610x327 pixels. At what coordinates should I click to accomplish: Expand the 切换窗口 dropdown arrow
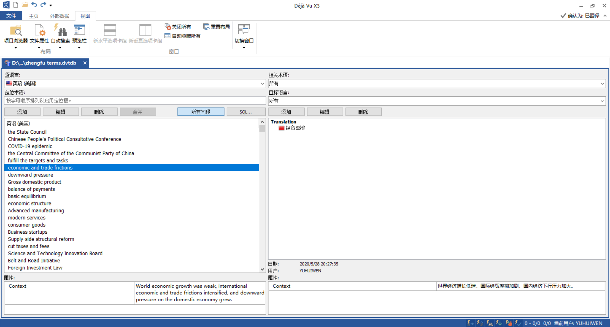(244, 48)
